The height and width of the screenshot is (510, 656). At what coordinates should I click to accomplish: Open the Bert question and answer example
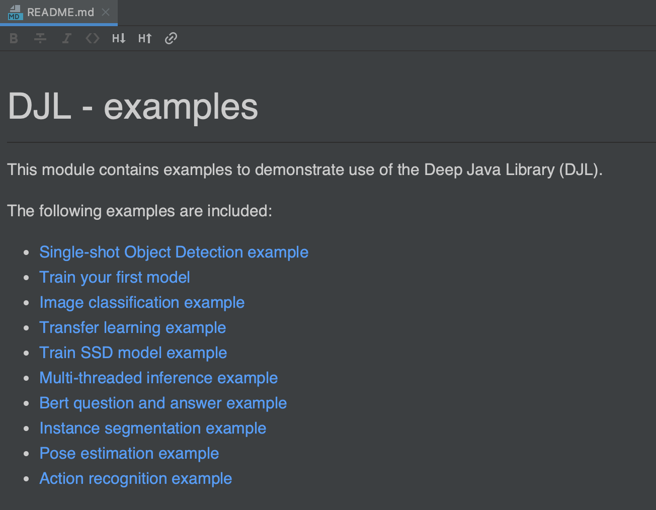(x=163, y=403)
